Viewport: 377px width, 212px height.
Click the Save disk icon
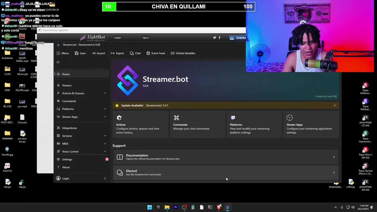point(77,53)
